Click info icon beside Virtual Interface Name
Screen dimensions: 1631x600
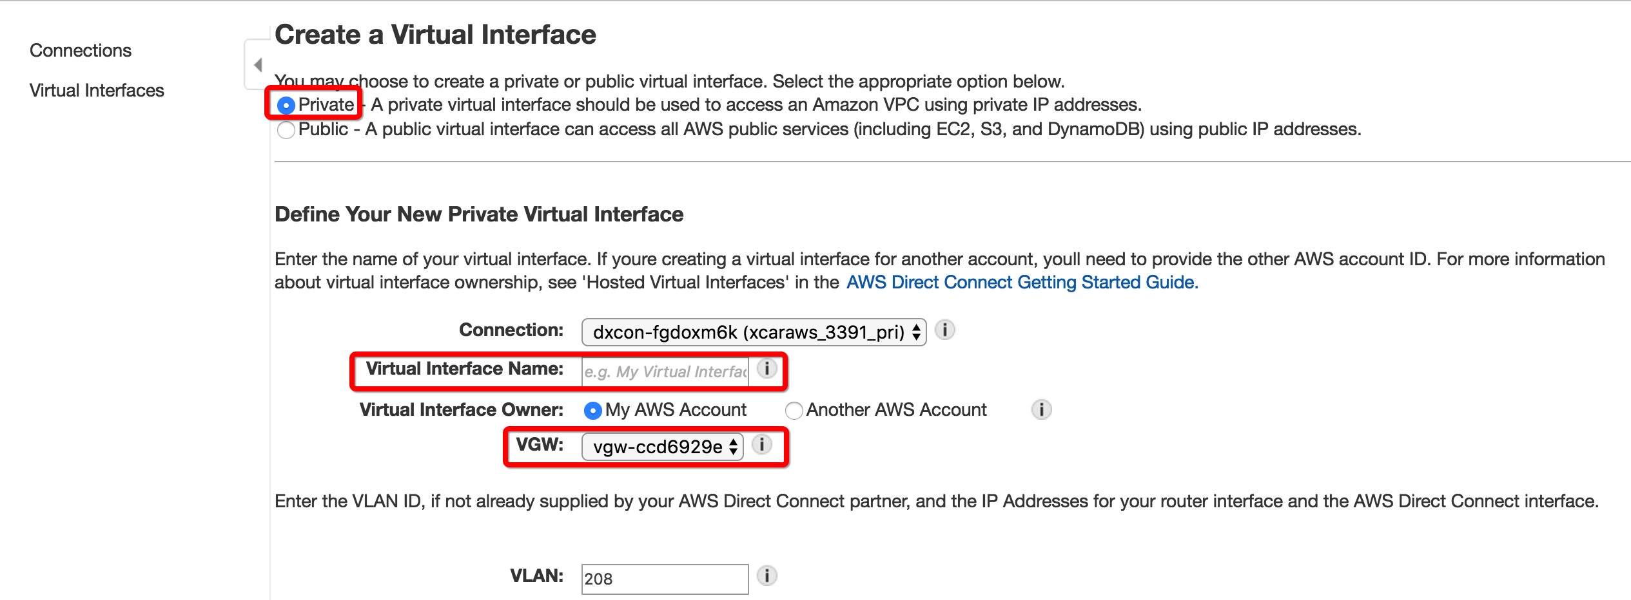(x=767, y=369)
